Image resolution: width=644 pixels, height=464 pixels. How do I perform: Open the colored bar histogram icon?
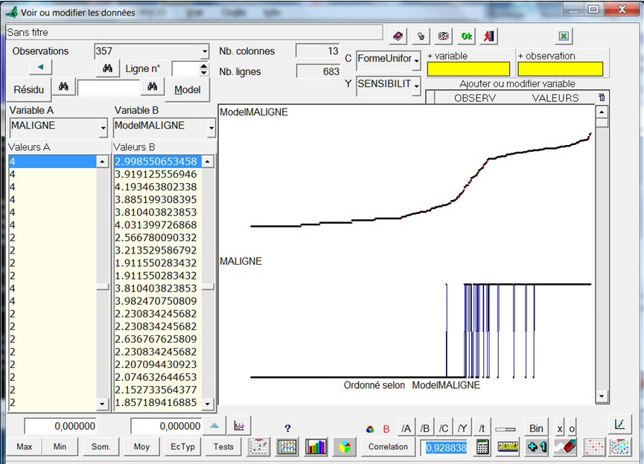coord(316,447)
